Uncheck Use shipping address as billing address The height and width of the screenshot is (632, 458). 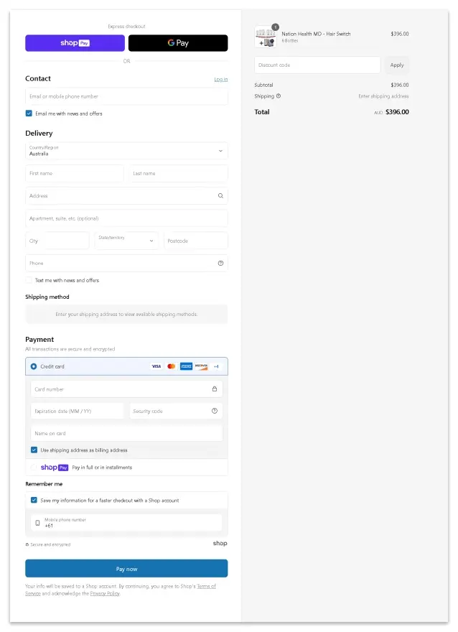[x=33, y=450]
